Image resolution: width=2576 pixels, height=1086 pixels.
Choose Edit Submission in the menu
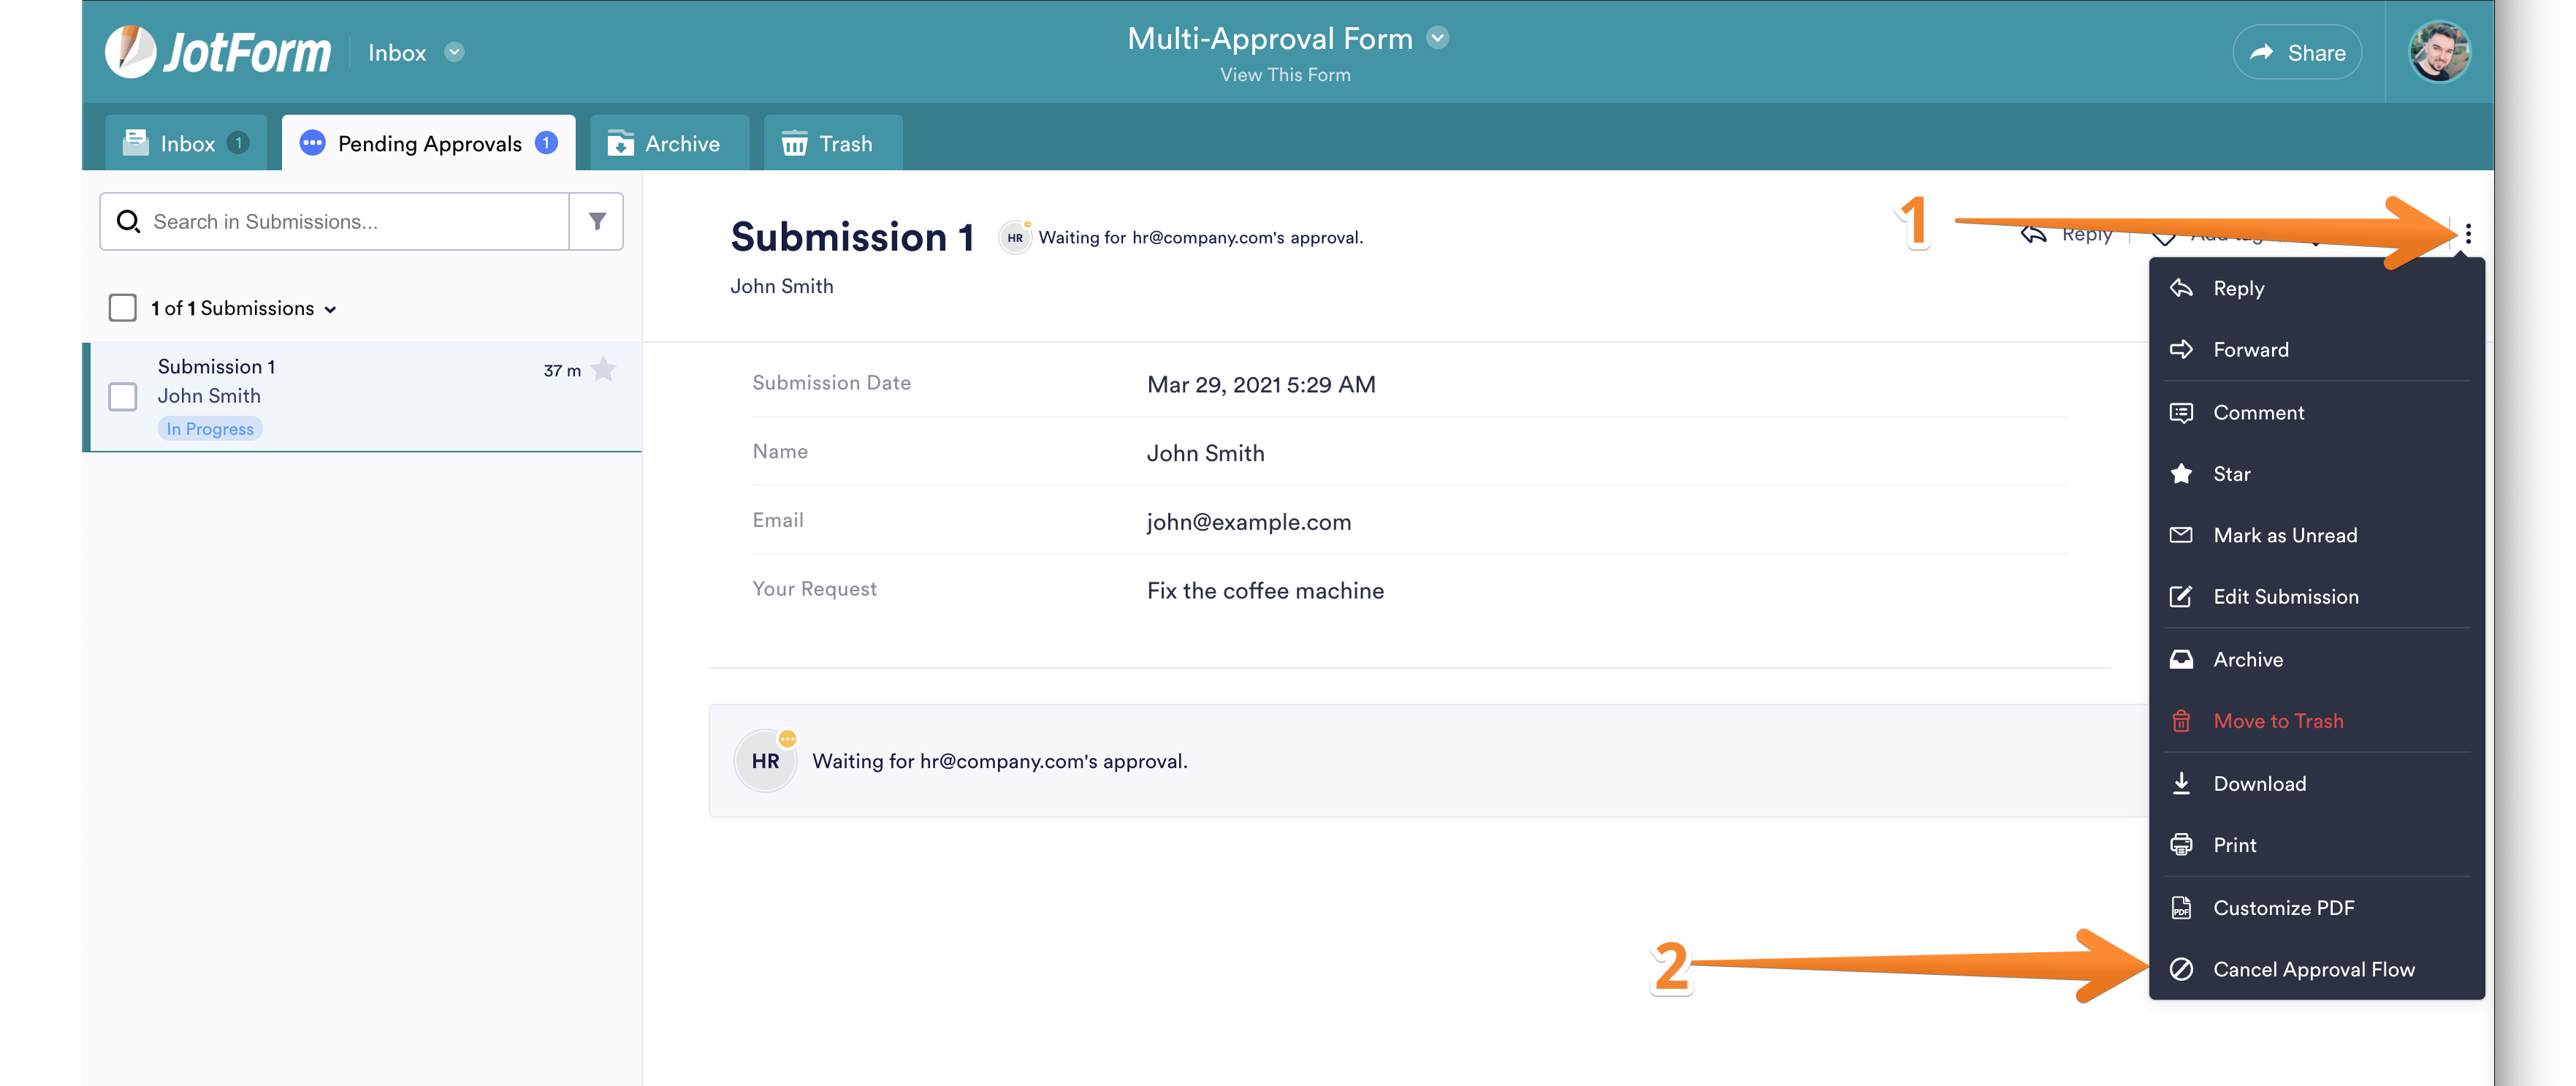pyautogui.click(x=2316, y=596)
